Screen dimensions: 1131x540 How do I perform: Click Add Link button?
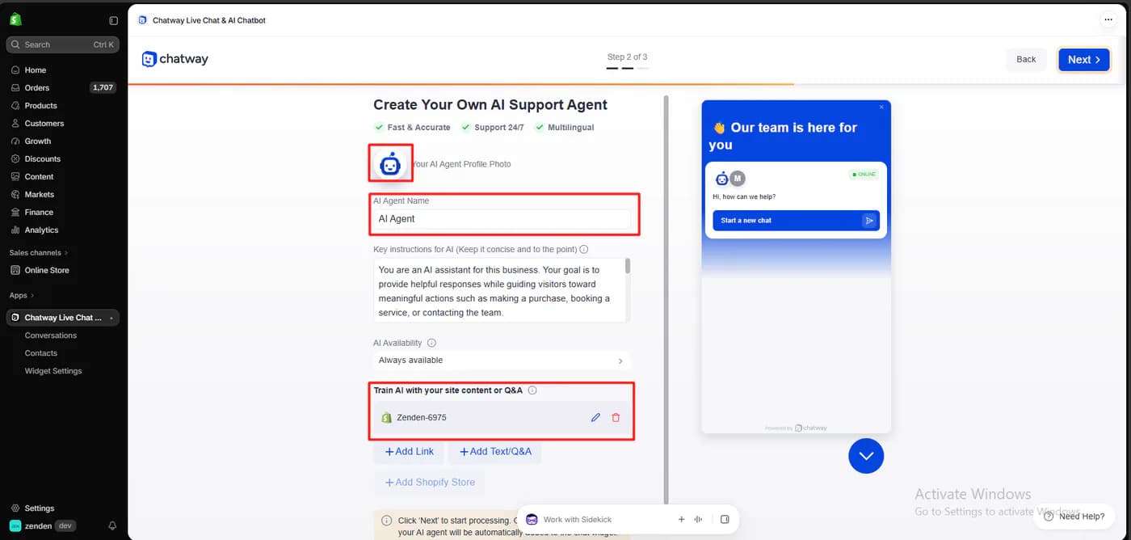[x=409, y=452]
